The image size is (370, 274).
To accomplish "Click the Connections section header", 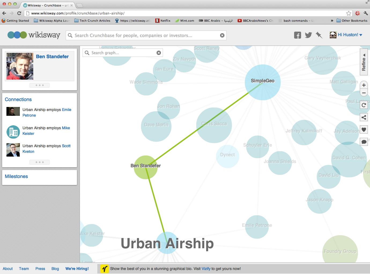I will pyautogui.click(x=18, y=99).
